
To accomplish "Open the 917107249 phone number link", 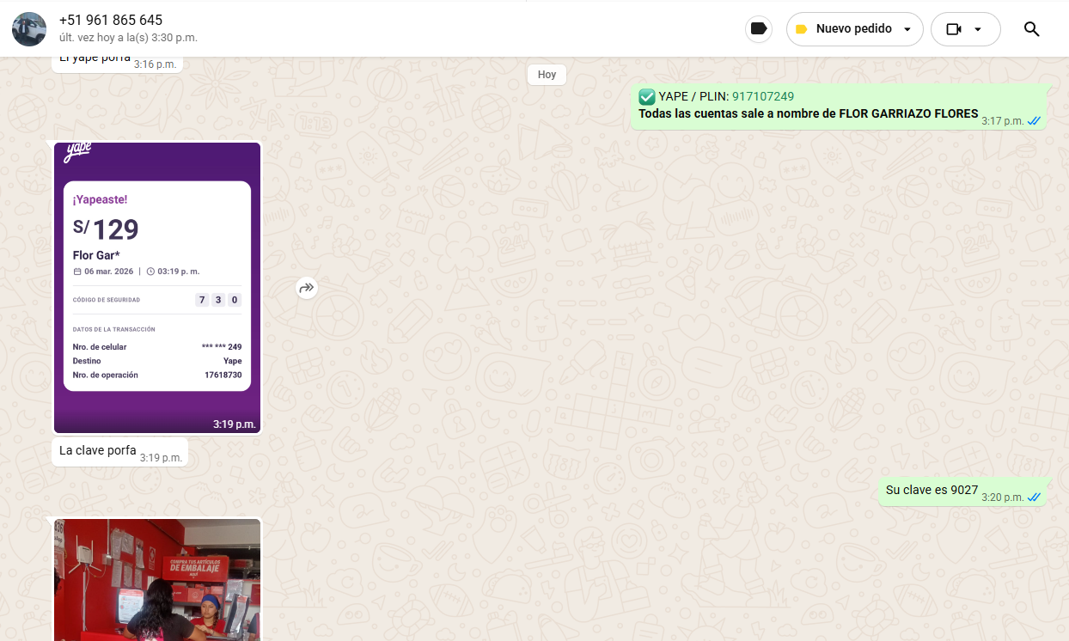I will click(x=762, y=96).
